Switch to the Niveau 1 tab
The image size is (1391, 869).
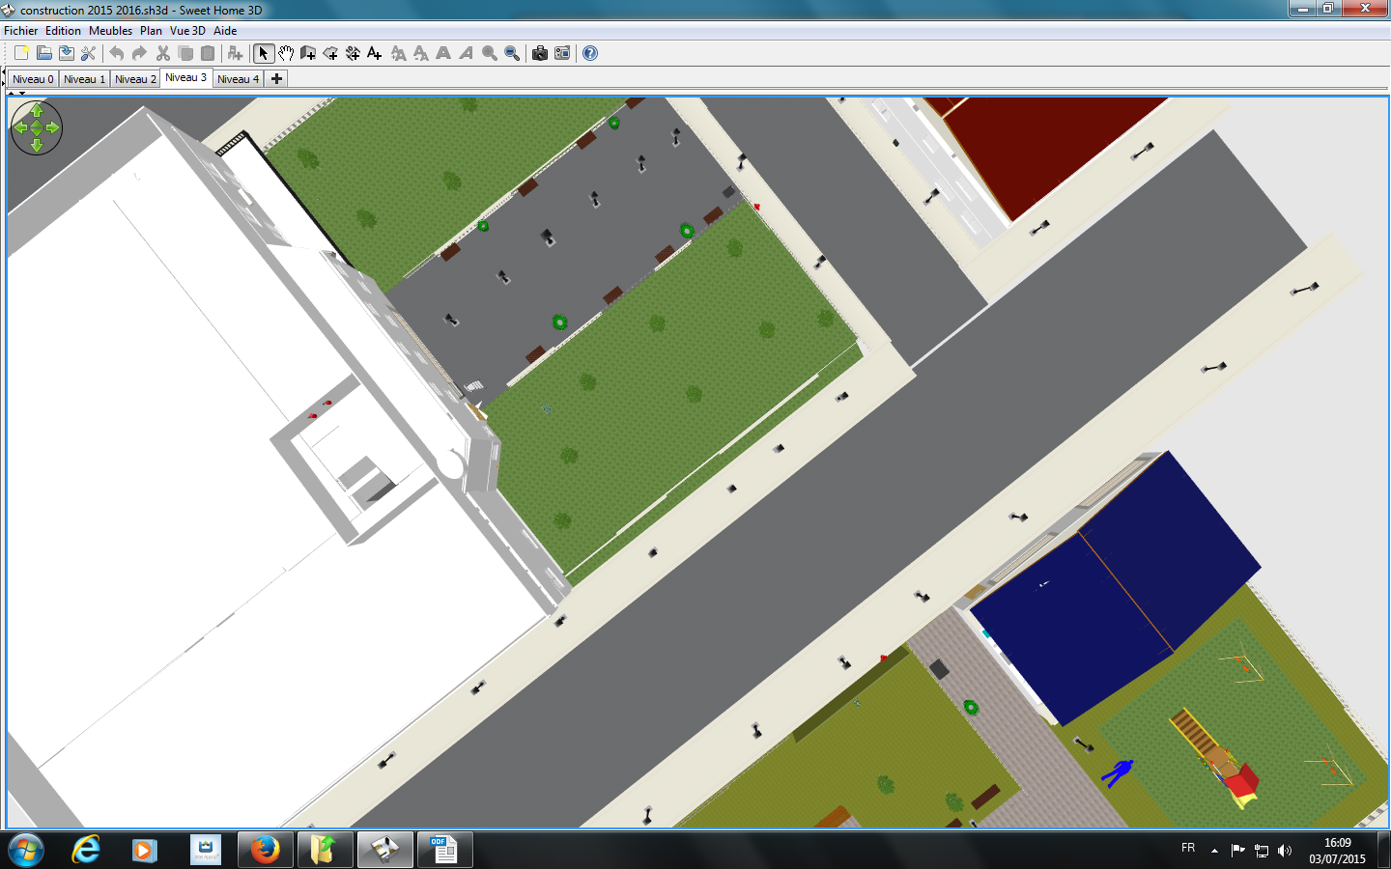coord(84,79)
